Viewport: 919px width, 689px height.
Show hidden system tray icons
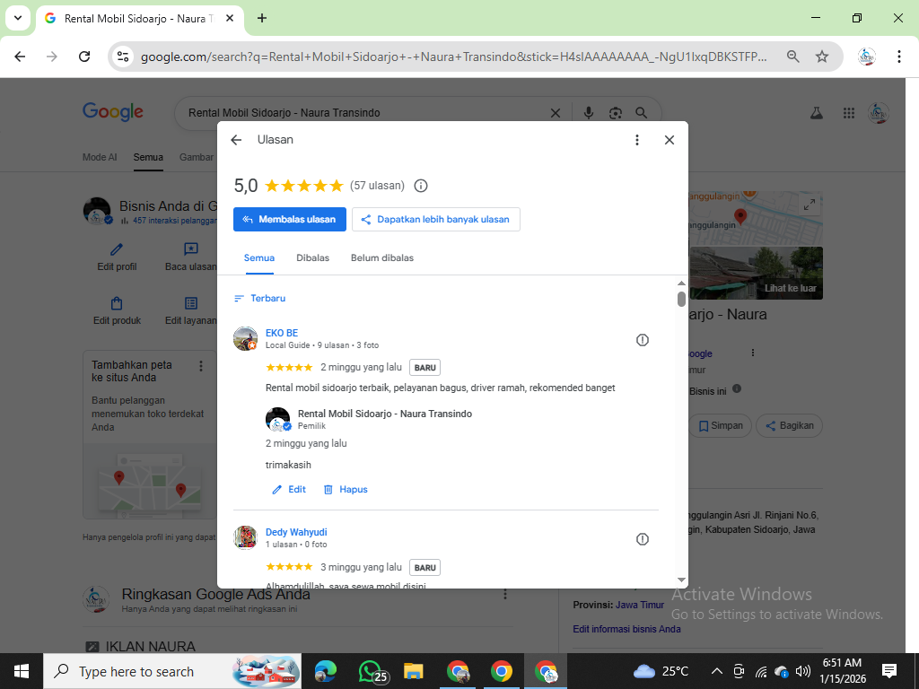[x=716, y=671]
